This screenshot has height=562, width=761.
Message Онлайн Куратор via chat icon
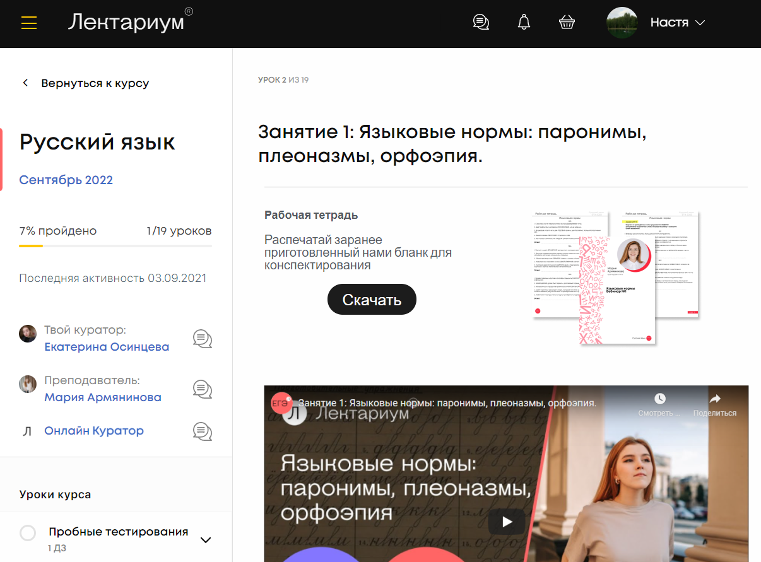202,431
